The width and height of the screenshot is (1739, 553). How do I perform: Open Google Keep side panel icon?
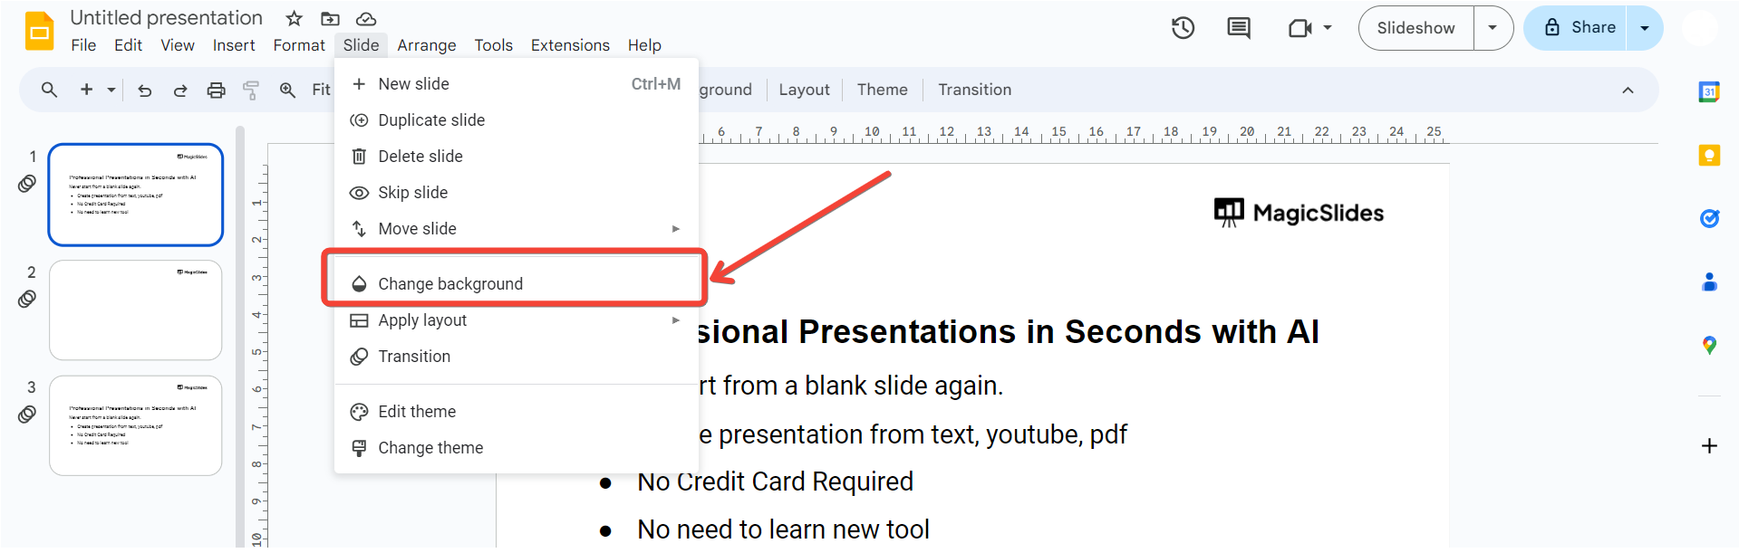(x=1709, y=155)
